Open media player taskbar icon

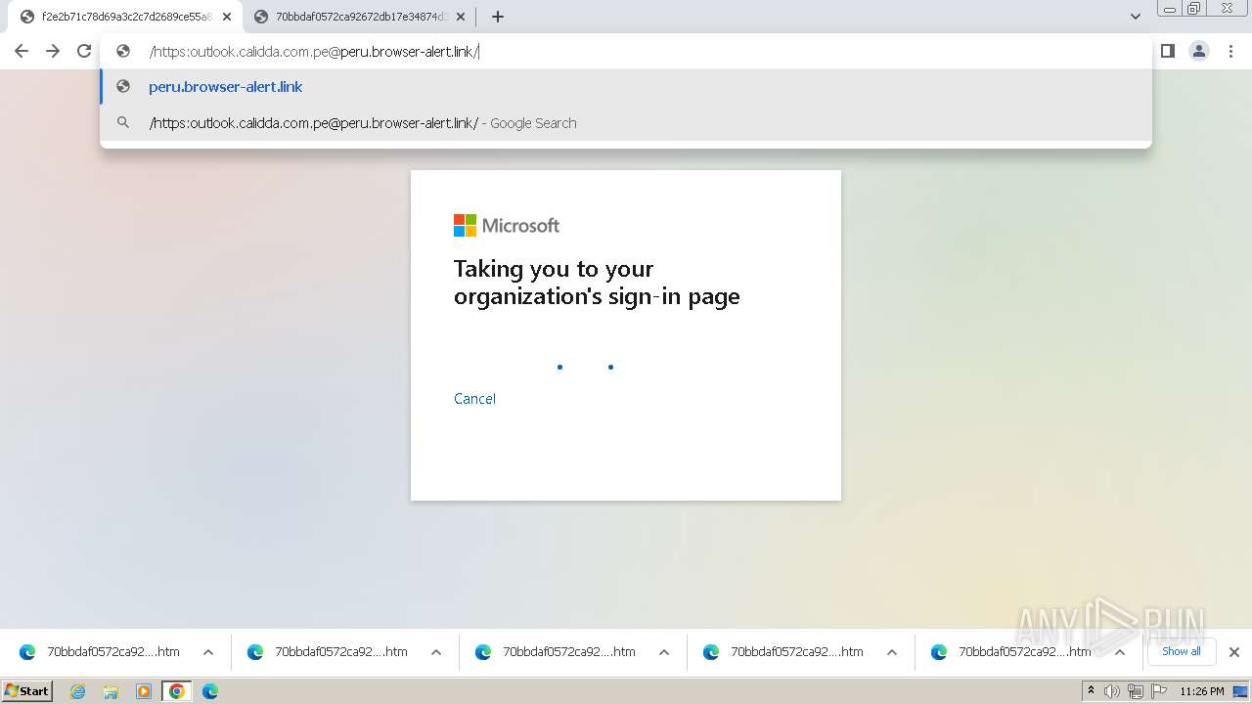144,691
